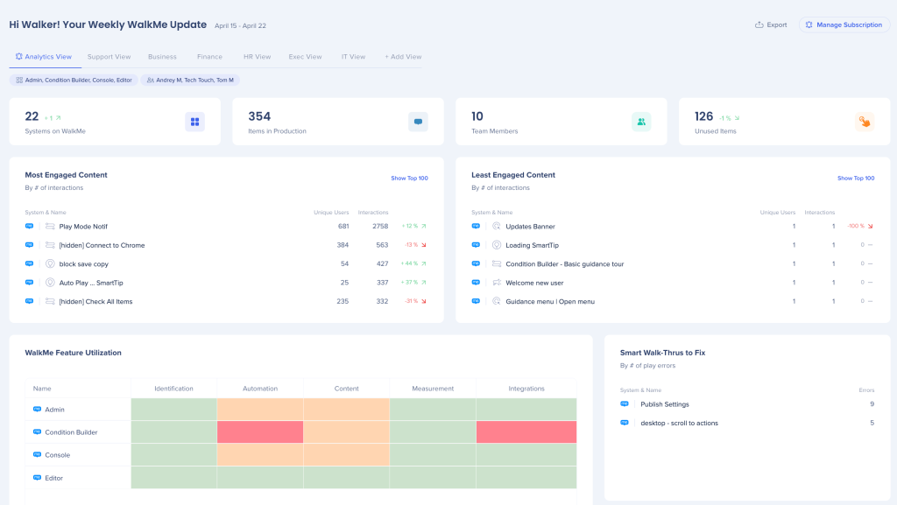Add a new view with + Add View
This screenshot has width=897, height=505.
(x=403, y=57)
